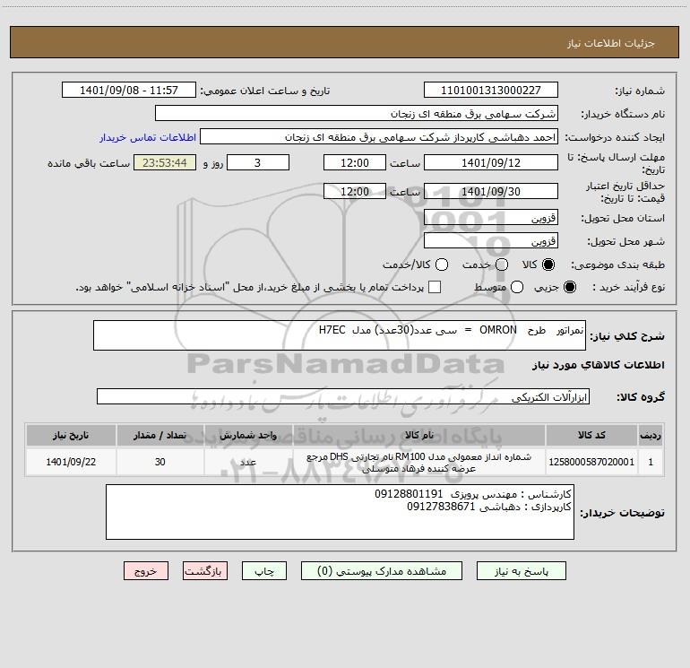
Task: Click the تعداد / مقدار column header
Action: 160,435
